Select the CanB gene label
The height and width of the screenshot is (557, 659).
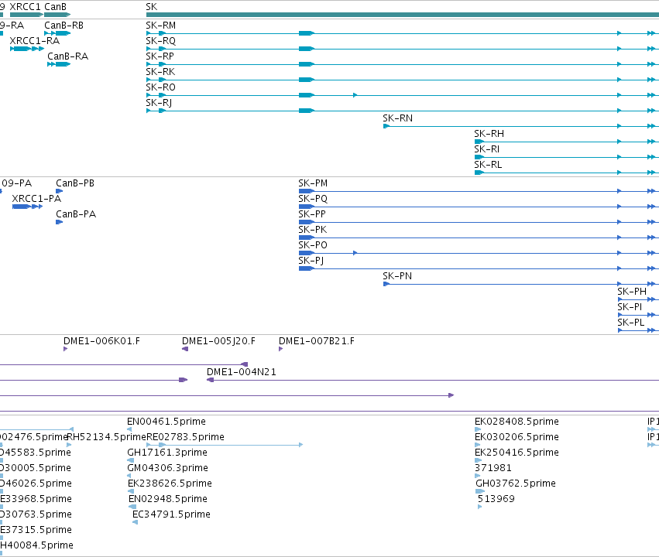(56, 7)
